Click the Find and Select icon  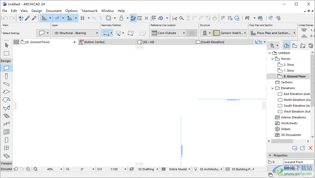point(21,18)
